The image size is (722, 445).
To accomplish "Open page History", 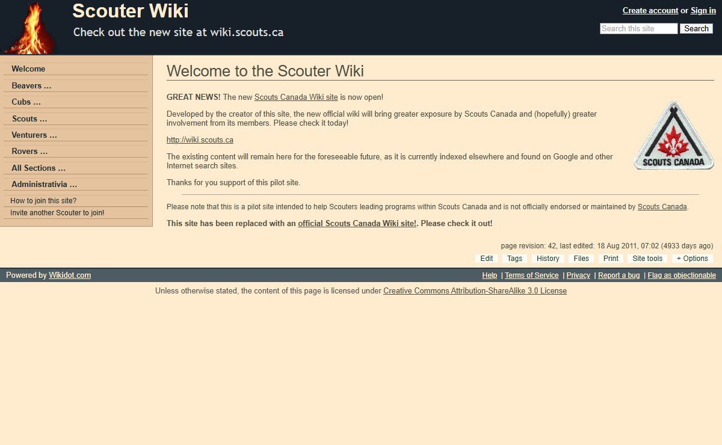I will 548,259.
